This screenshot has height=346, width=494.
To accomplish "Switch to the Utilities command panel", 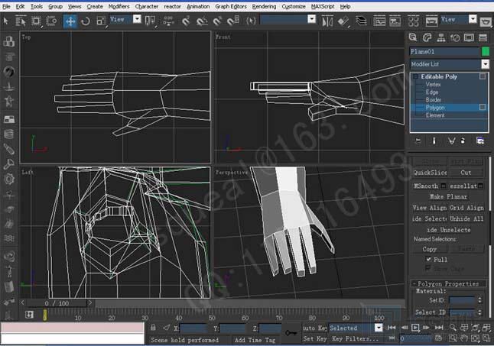I will click(483, 37).
